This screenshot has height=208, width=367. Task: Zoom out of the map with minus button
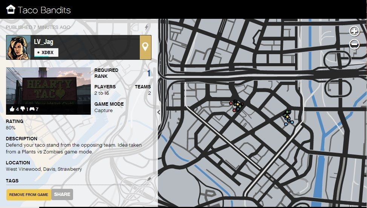pos(354,44)
